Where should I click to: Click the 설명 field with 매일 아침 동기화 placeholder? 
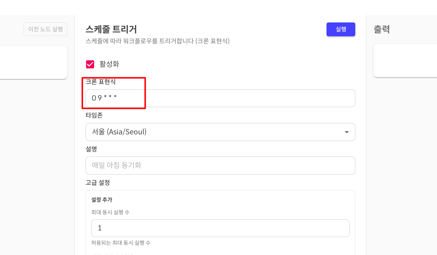(220, 166)
